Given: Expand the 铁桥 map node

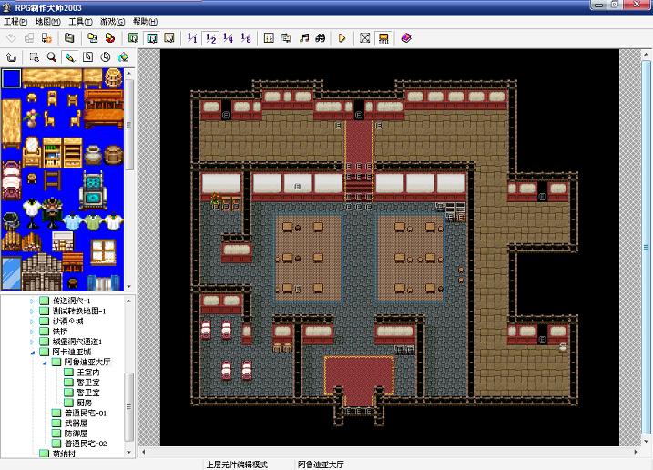Looking at the screenshot, I should (x=32, y=332).
